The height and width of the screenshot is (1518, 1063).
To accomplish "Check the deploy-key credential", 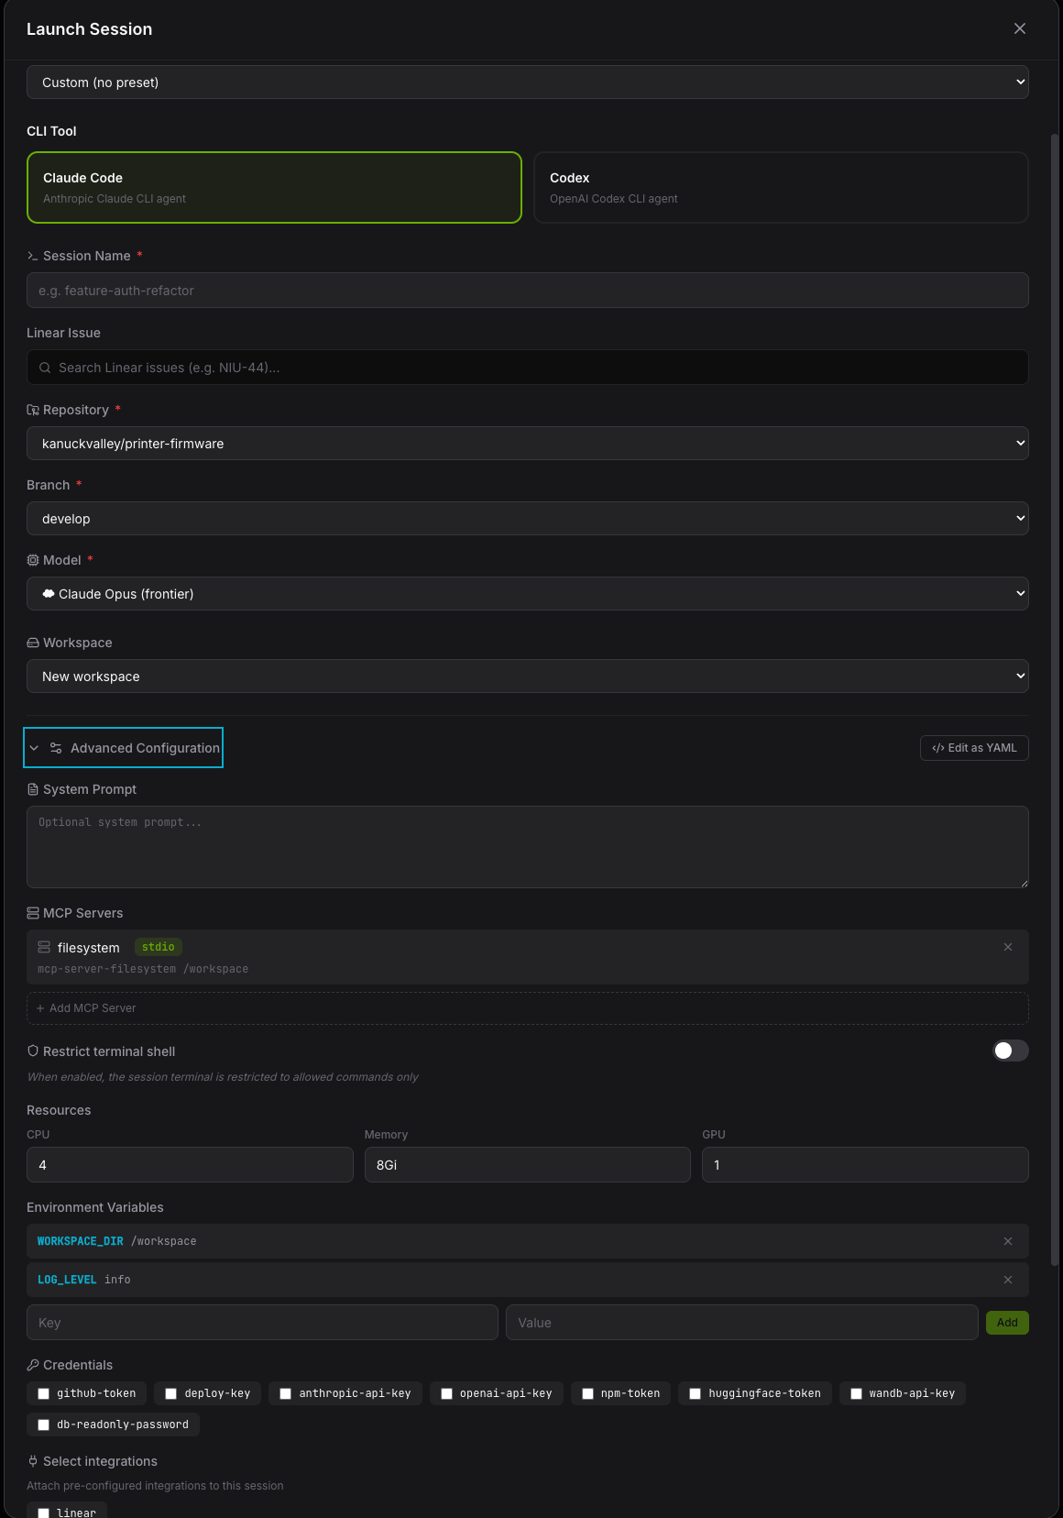I will [170, 1393].
